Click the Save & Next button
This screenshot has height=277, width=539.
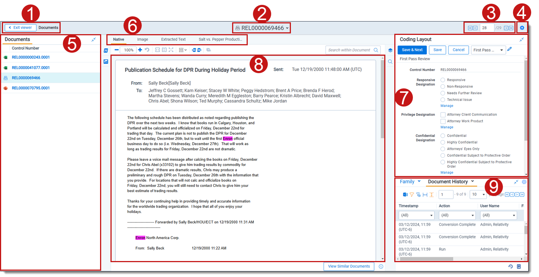pyautogui.click(x=412, y=50)
